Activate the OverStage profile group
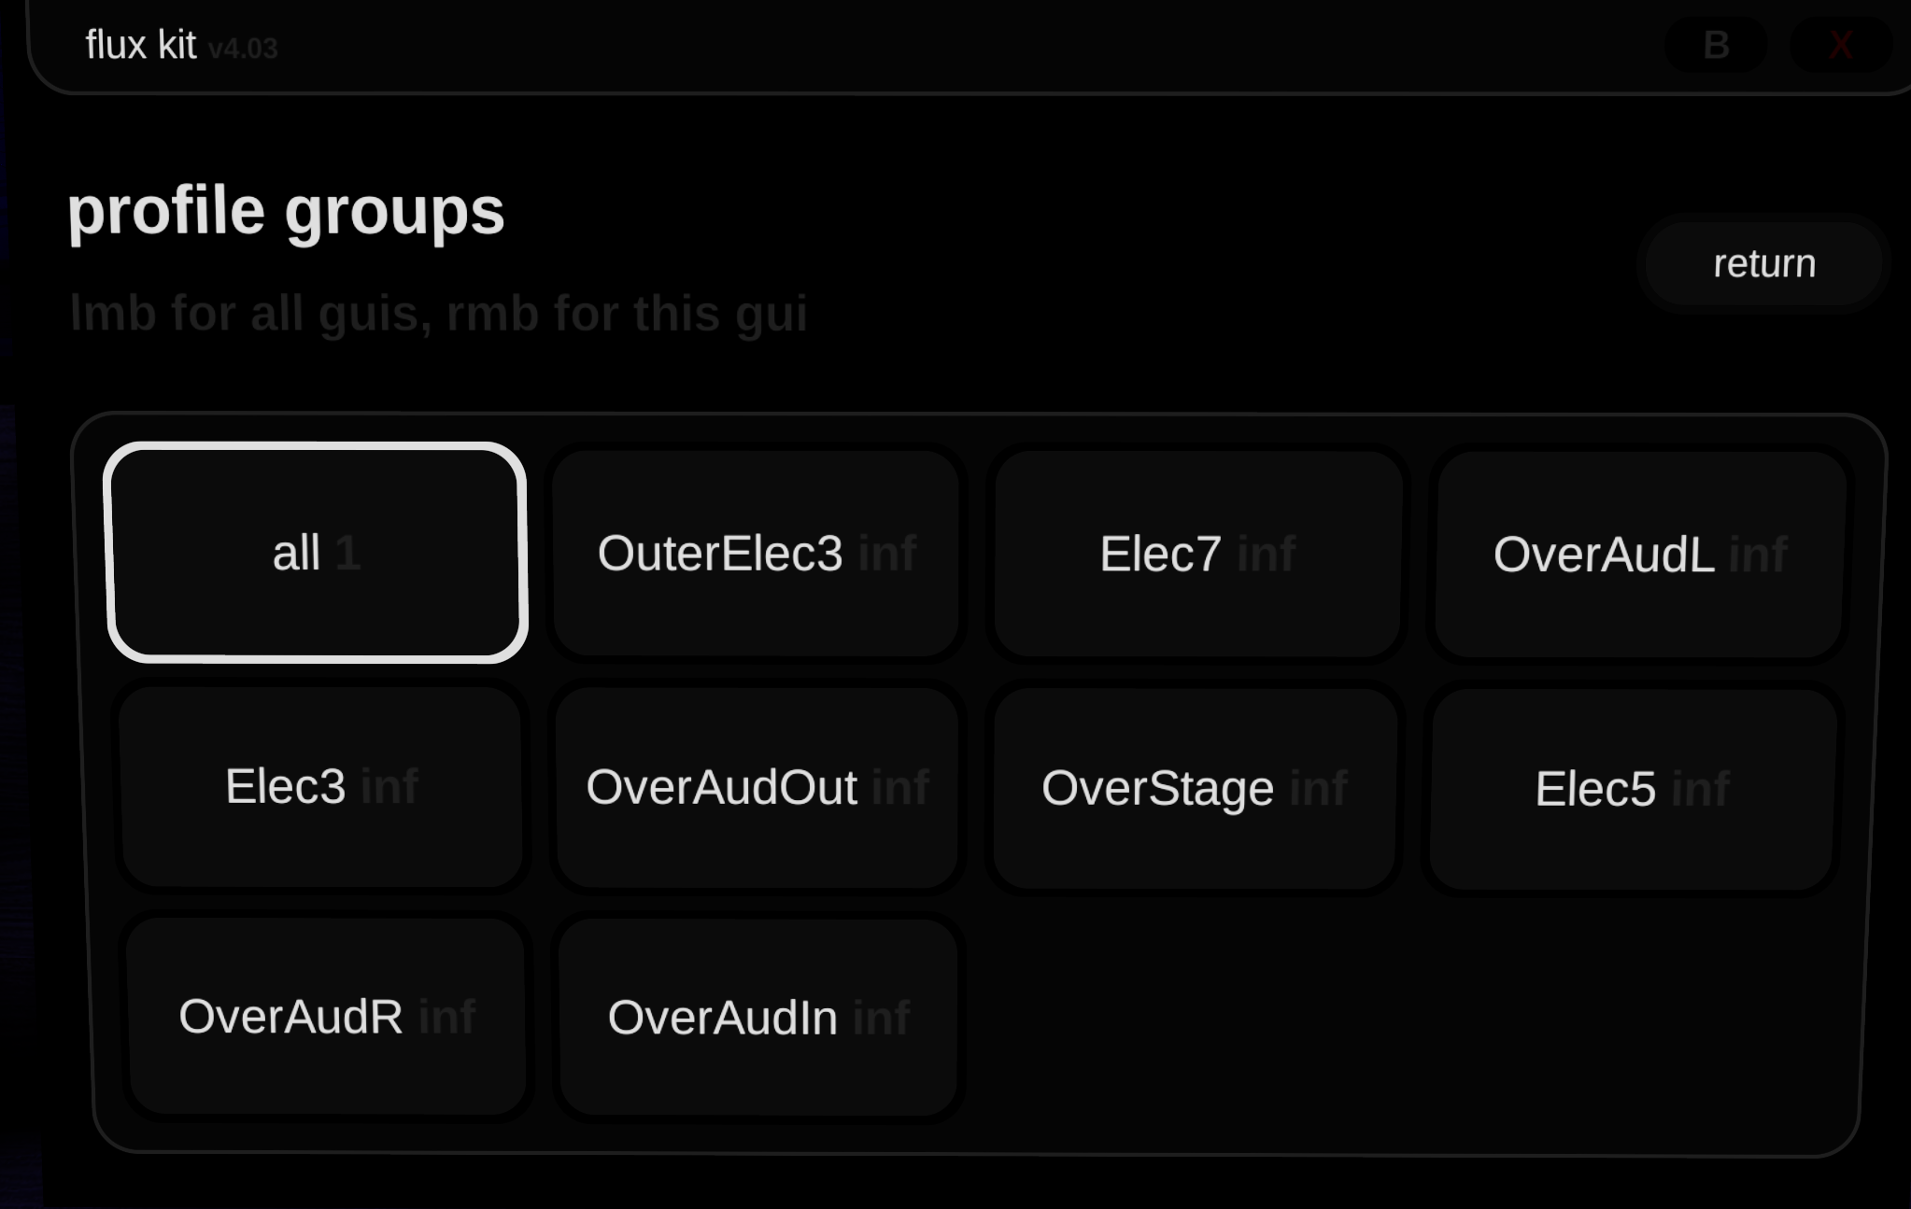The height and width of the screenshot is (1209, 1911). click(x=1194, y=788)
